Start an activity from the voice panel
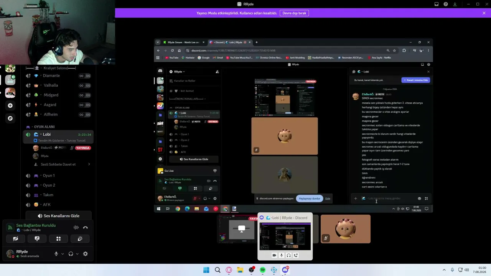Viewport: 491px width, 276px height. click(58, 238)
